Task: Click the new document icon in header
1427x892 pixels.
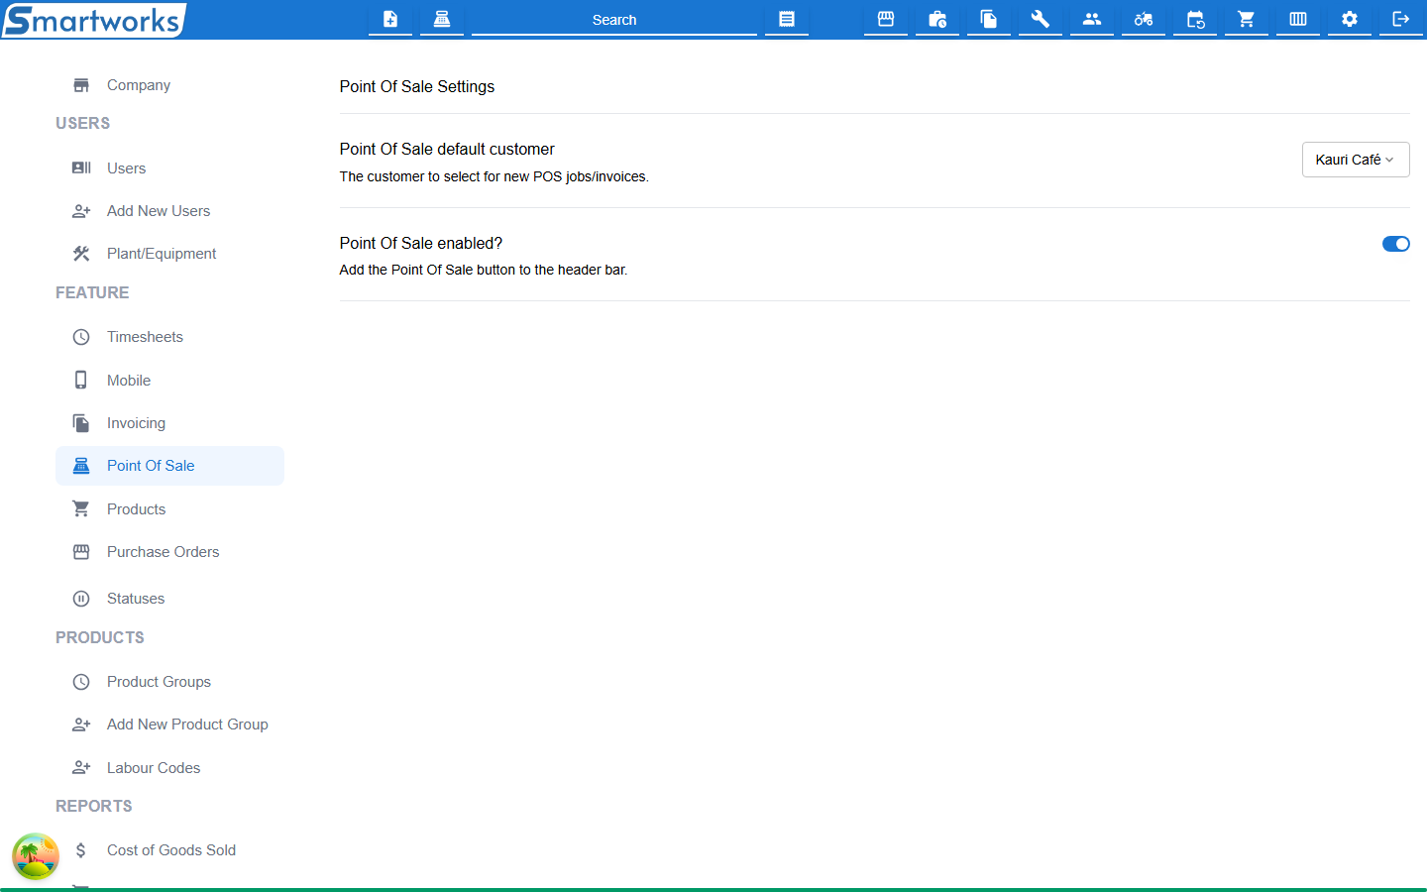Action: point(390,19)
